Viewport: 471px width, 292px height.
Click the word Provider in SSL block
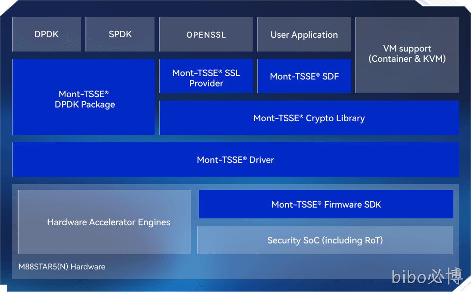point(206,83)
